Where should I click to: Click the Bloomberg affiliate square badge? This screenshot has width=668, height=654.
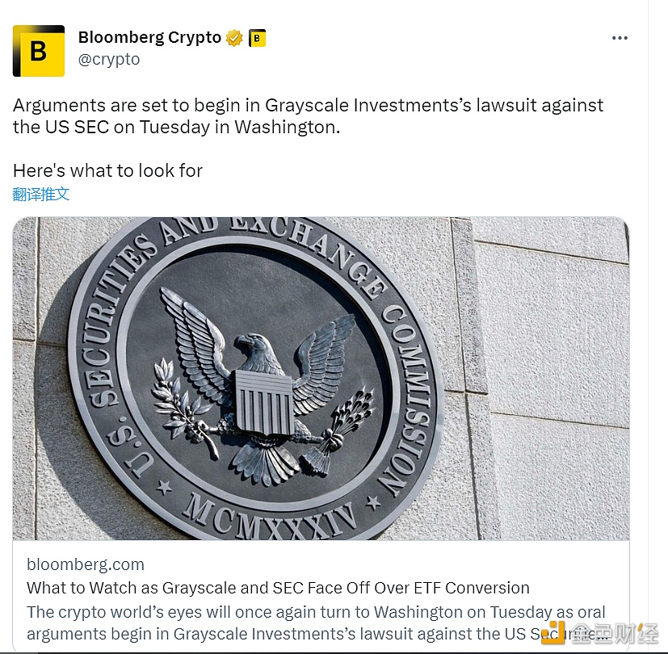click(x=257, y=36)
